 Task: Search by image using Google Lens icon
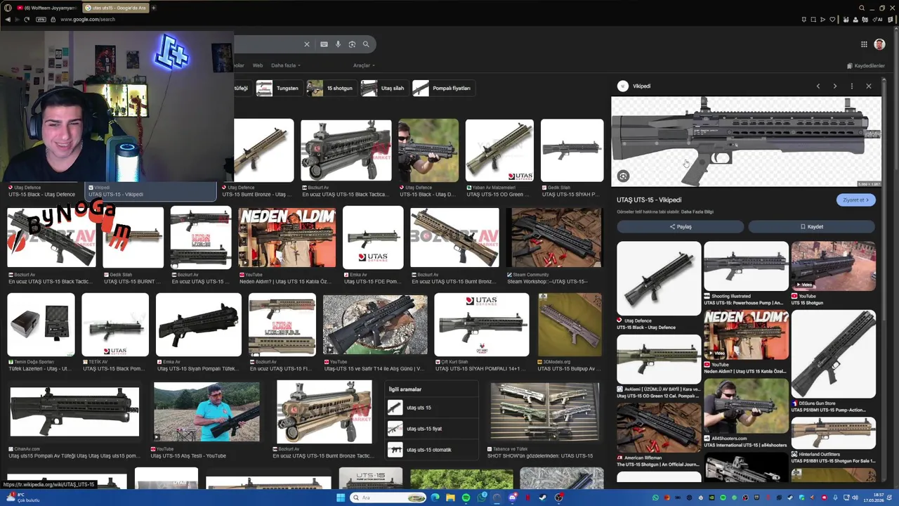[352, 44]
